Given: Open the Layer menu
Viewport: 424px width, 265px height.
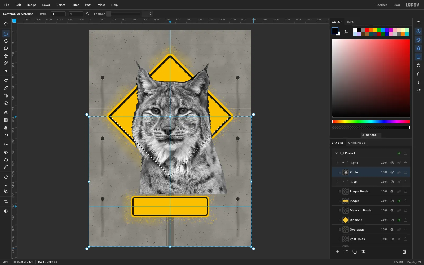Looking at the screenshot, I should [x=46, y=5].
